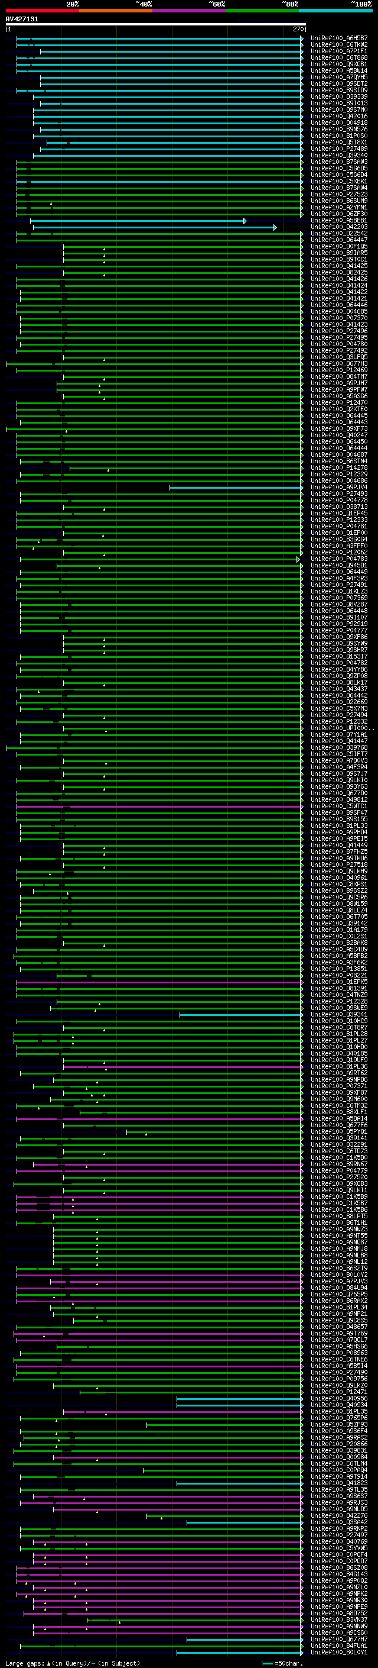Click the UniRef100_B6STN4 label

[x=339, y=461]
